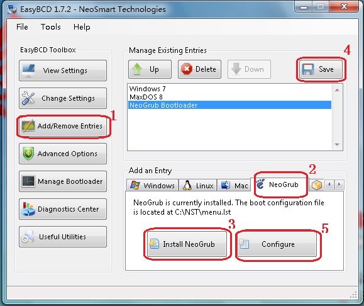Viewport: 364px width, 306px height.
Task: Show previous tabs with left arrow
Action: tap(329, 184)
